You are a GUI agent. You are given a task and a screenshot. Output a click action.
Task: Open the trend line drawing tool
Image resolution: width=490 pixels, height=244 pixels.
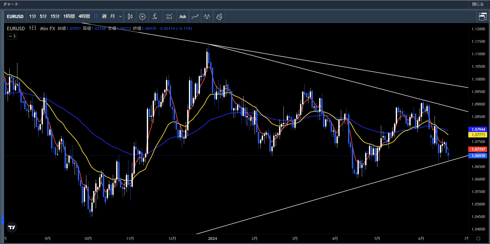point(195,17)
